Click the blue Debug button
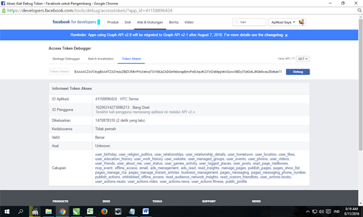363x217 pixels. 298,72
